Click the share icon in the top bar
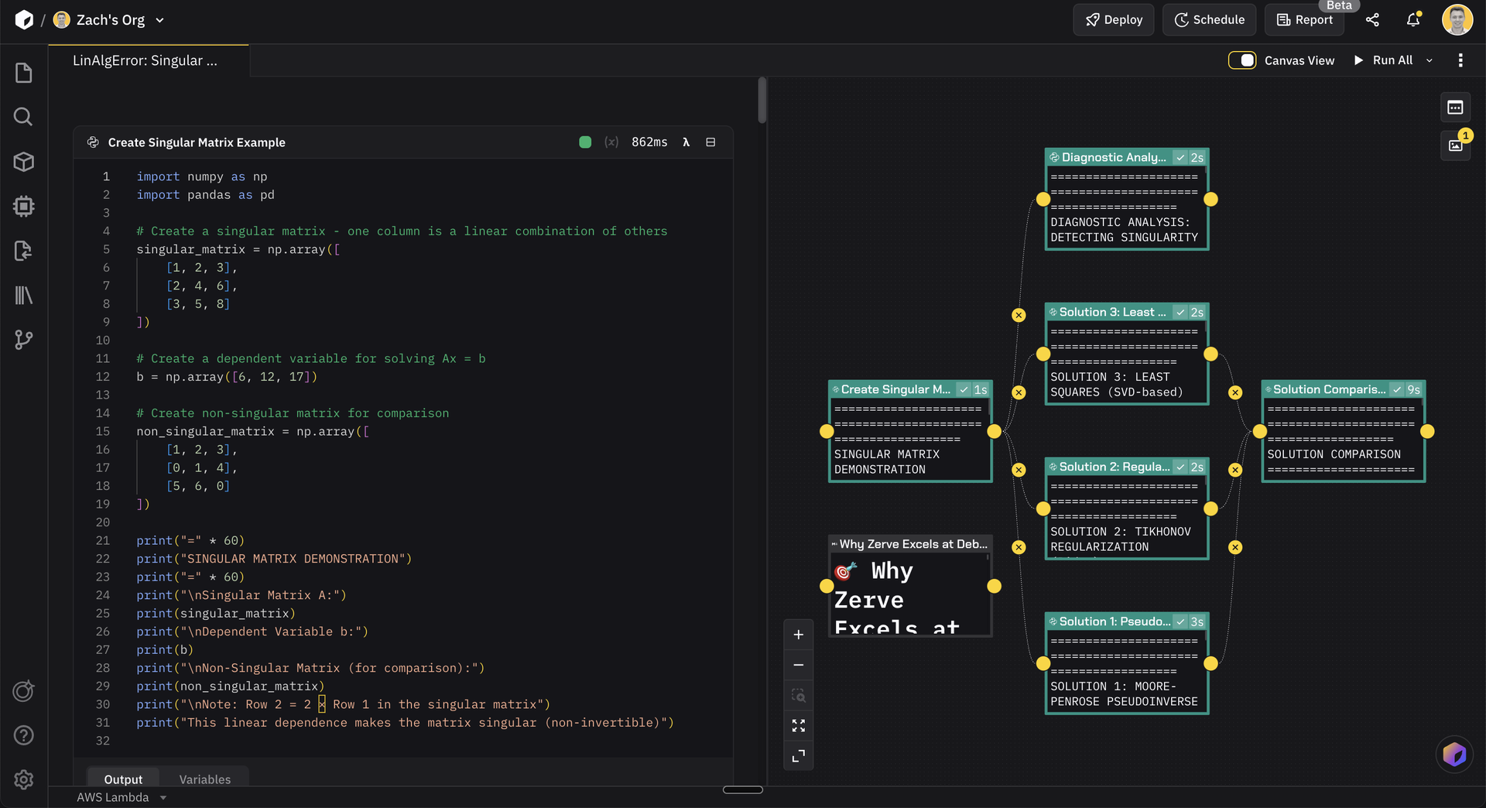 point(1372,20)
